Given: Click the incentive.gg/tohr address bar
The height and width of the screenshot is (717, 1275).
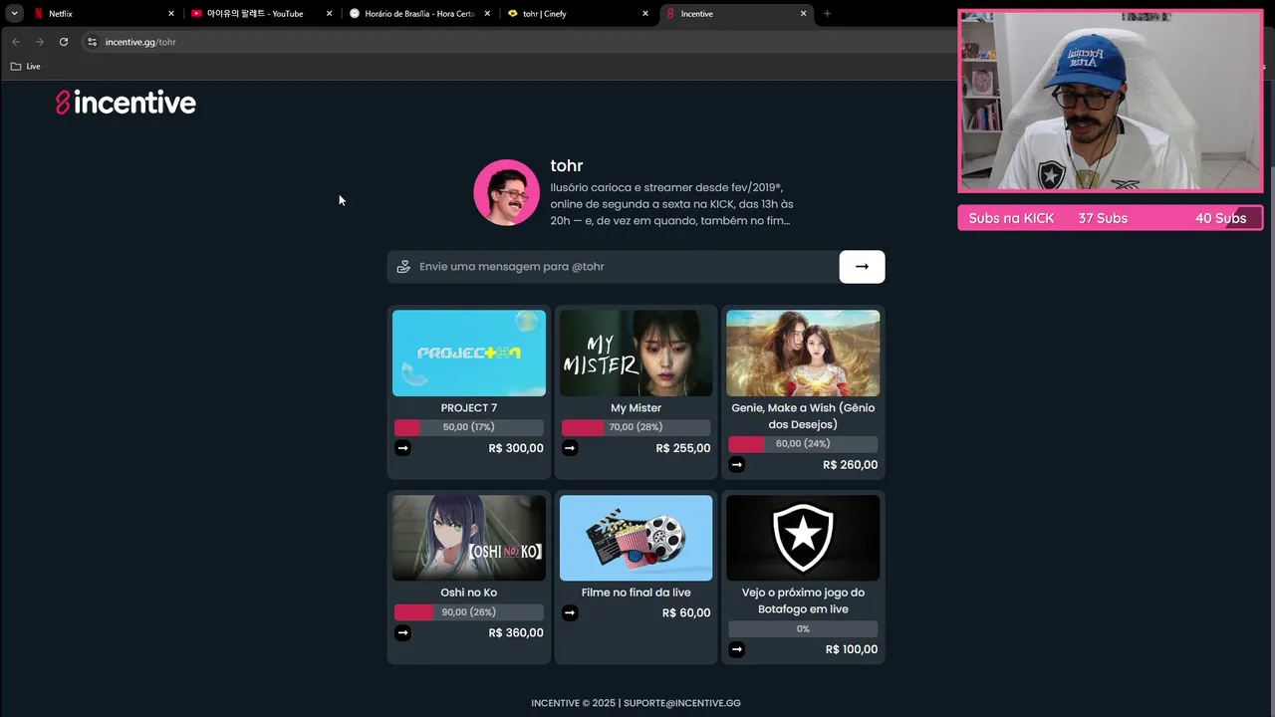Looking at the screenshot, I should pos(518,42).
